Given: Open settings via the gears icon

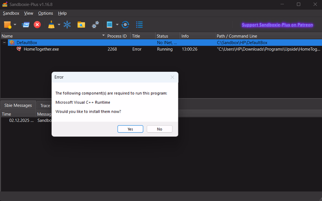Looking at the screenshot, I should (x=95, y=25).
